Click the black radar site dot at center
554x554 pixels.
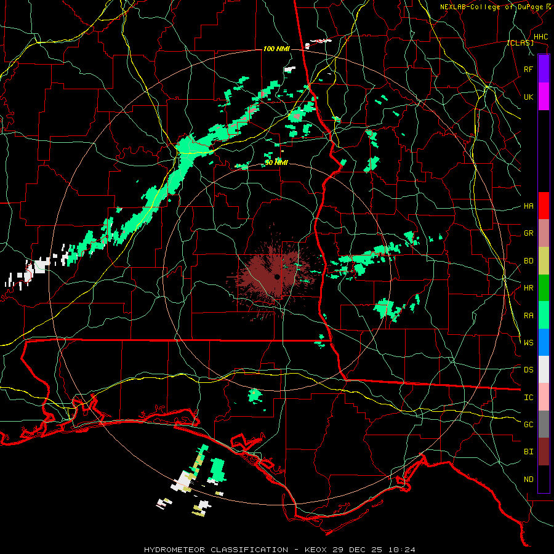(x=278, y=276)
